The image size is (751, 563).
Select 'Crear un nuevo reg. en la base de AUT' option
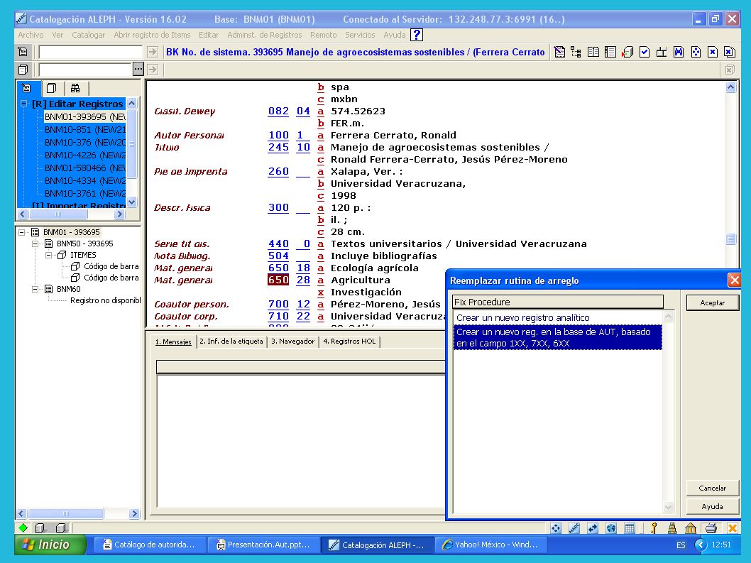pos(557,337)
